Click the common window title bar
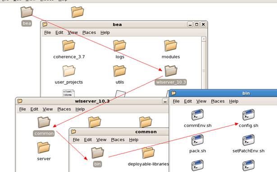 [119, 132]
